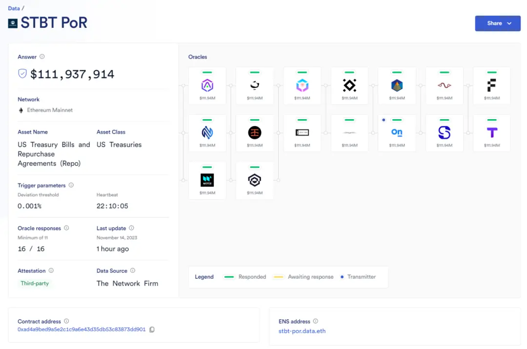The image size is (527, 349).
Task: Select the purple T logo oracle card
Action: [492, 133]
